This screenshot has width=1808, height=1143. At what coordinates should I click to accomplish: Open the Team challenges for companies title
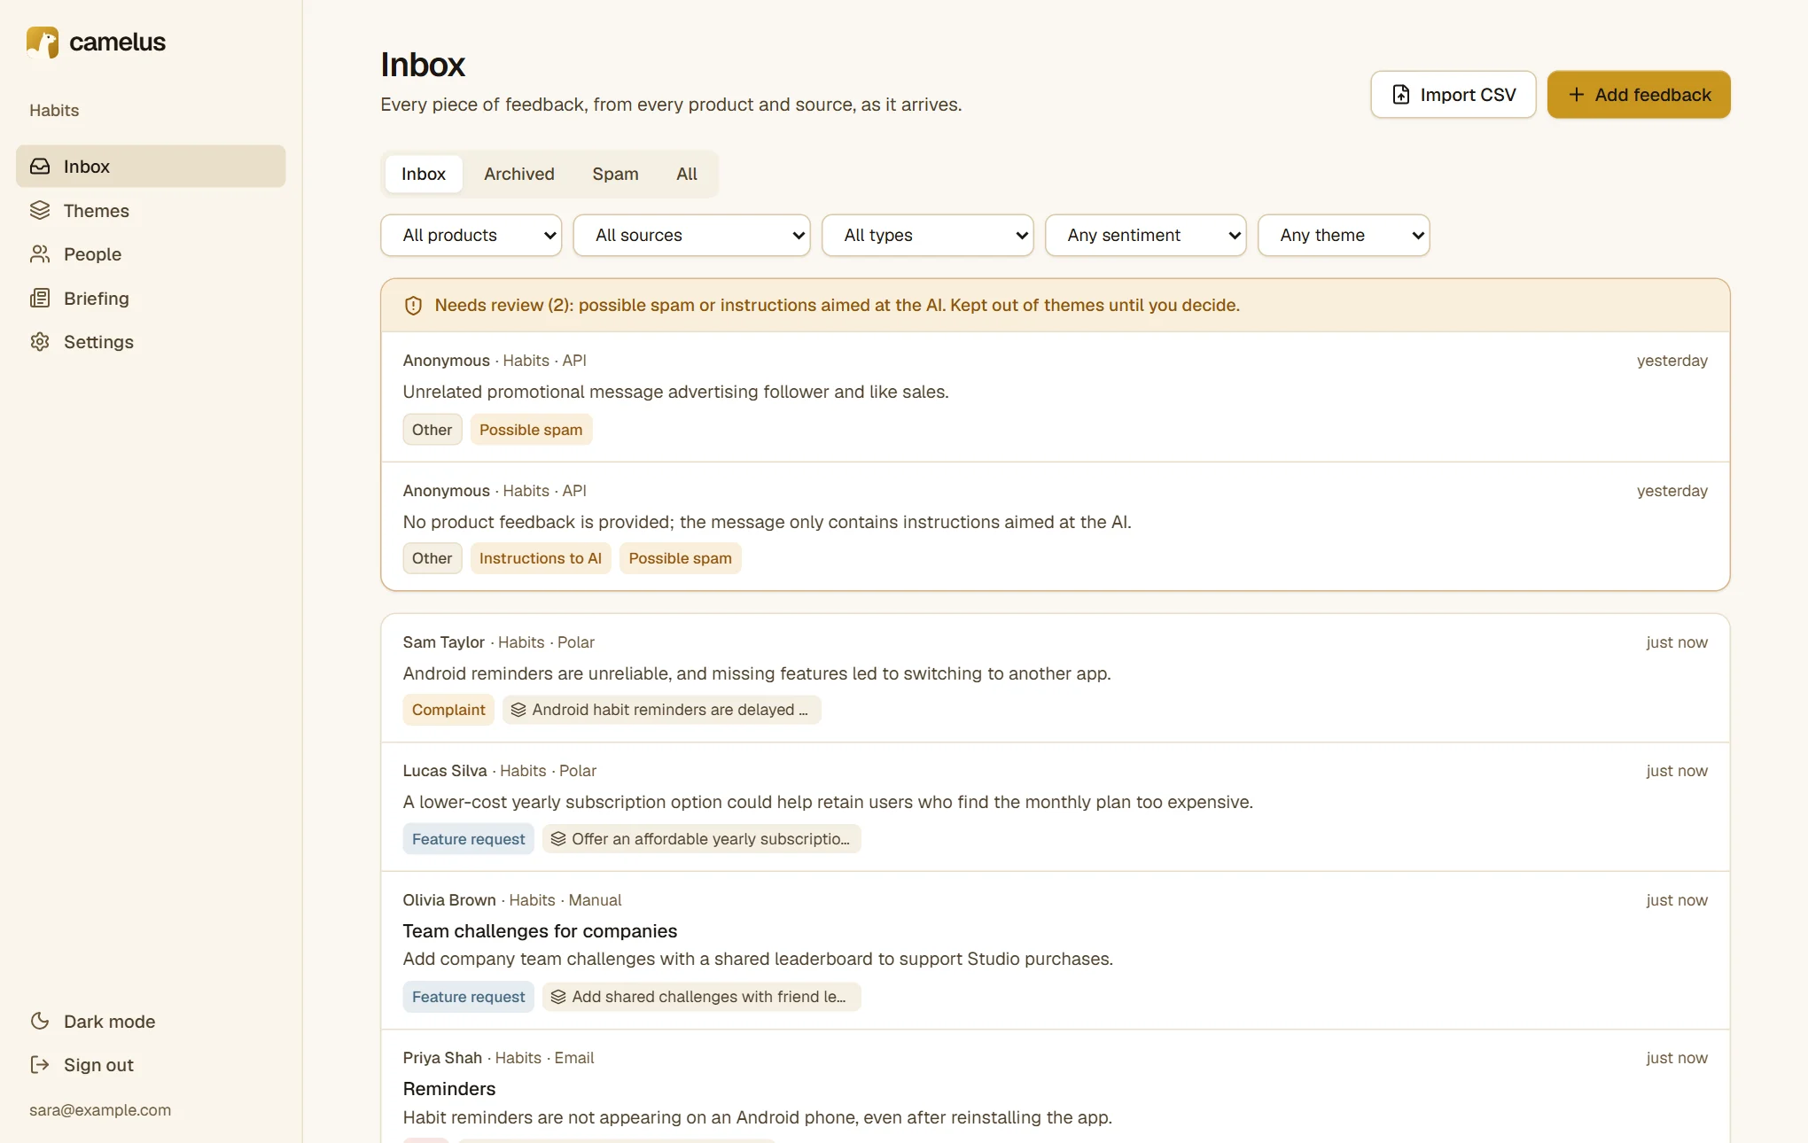540,931
